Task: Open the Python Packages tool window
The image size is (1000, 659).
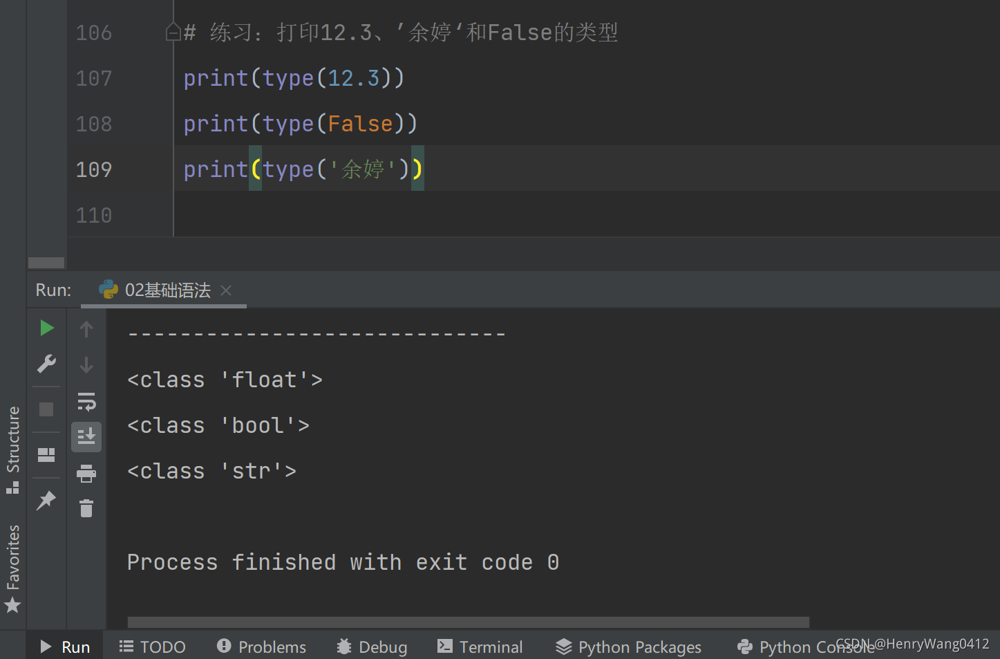Action: point(629,647)
